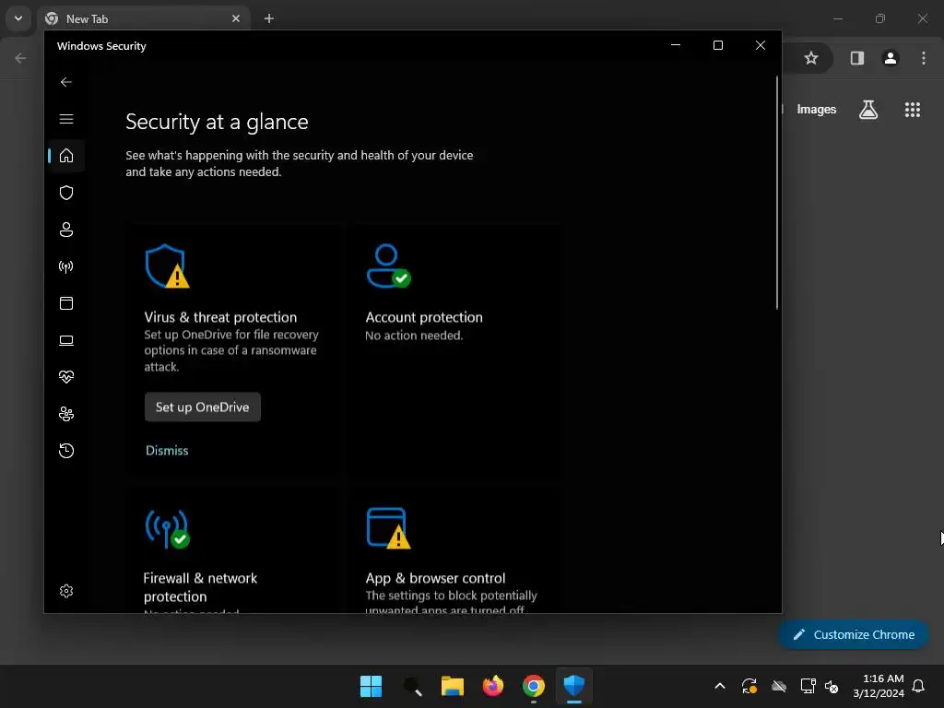The width and height of the screenshot is (944, 708).
Task: Show hidden system tray icons
Action: pos(719,686)
